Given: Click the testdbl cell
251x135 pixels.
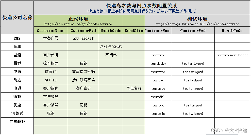Looking at the screenshot, I should tap(158, 97).
